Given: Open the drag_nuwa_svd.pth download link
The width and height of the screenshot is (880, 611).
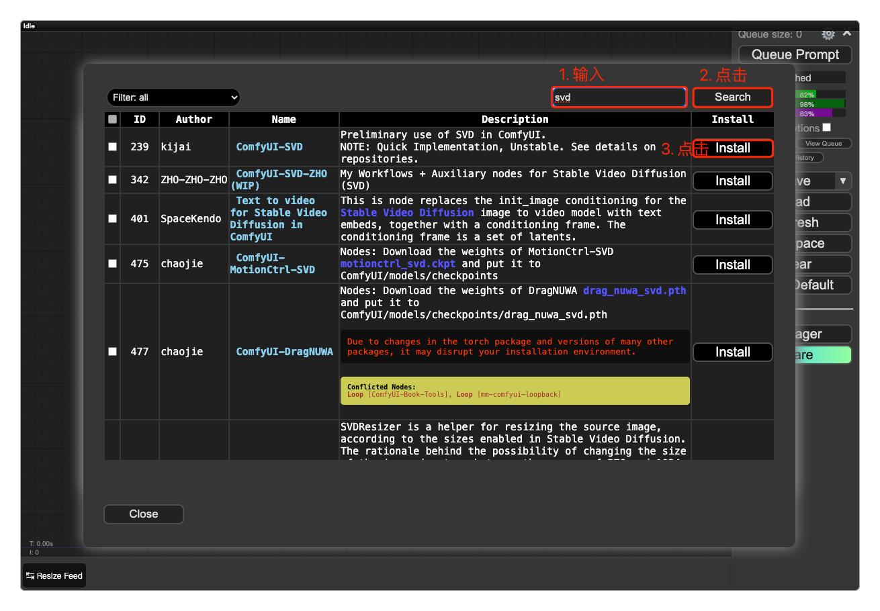Looking at the screenshot, I should pyautogui.click(x=635, y=290).
